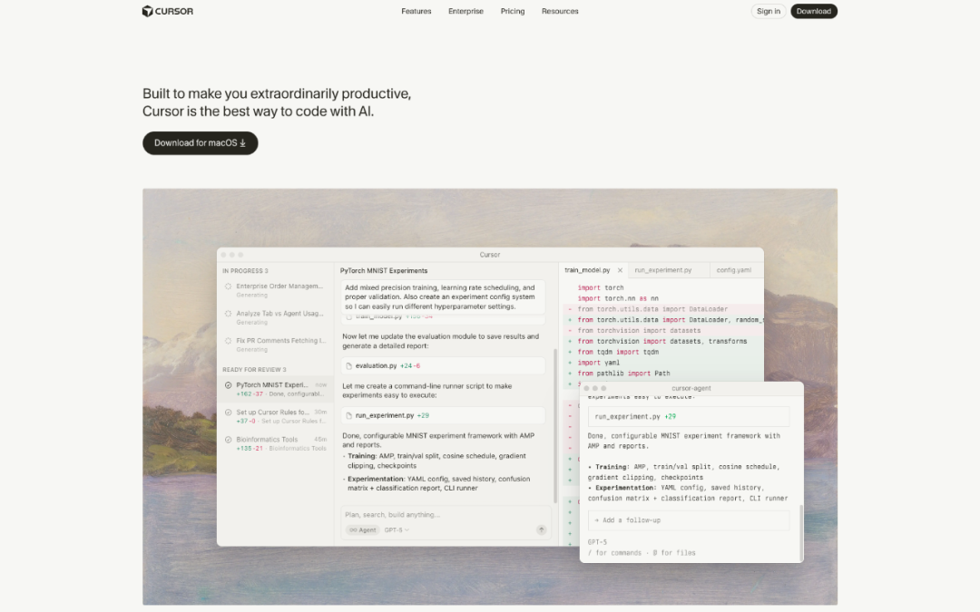Click GPT-5 label in cursor-agent window
Image resolution: width=980 pixels, height=612 pixels.
(597, 542)
